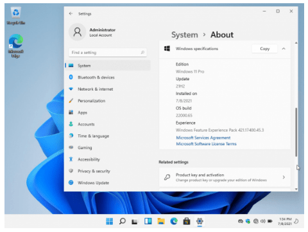Open Product key and activation
The height and width of the screenshot is (232, 308).
pos(225,177)
